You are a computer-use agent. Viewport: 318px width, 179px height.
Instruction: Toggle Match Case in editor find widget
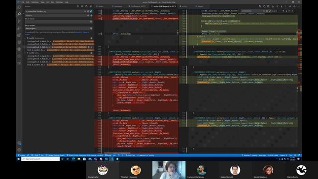click(x=264, y=11)
